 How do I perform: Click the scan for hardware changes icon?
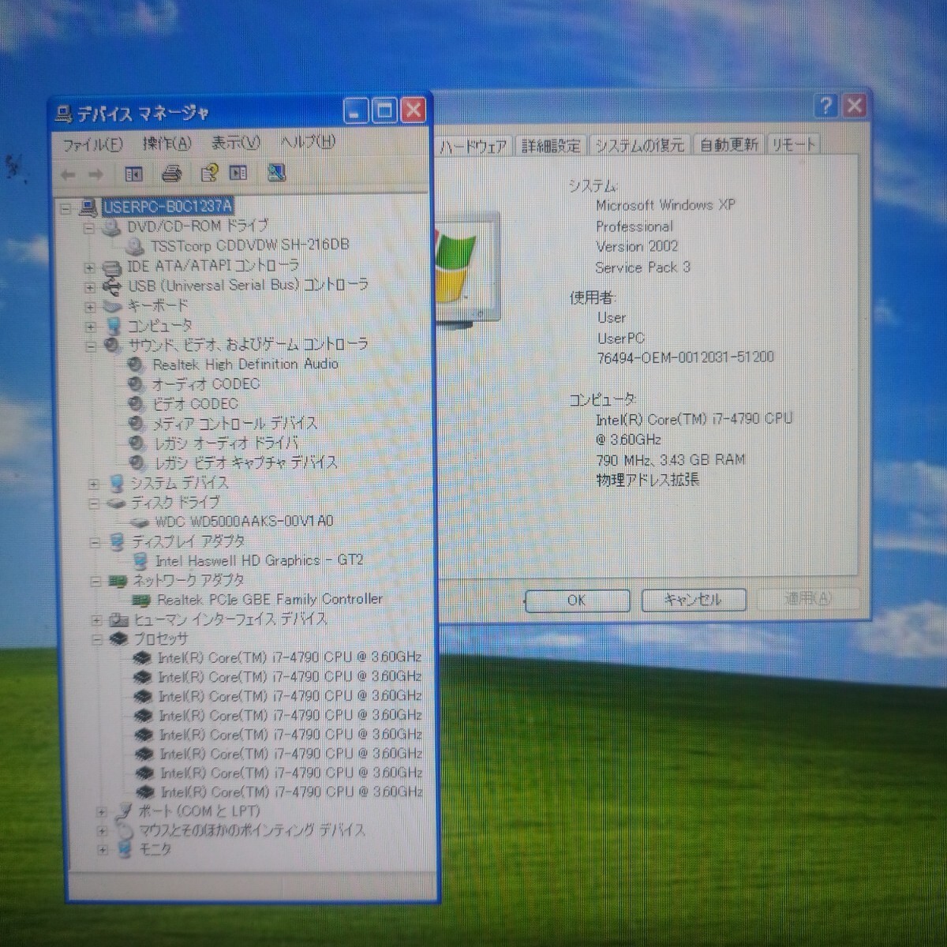(276, 173)
